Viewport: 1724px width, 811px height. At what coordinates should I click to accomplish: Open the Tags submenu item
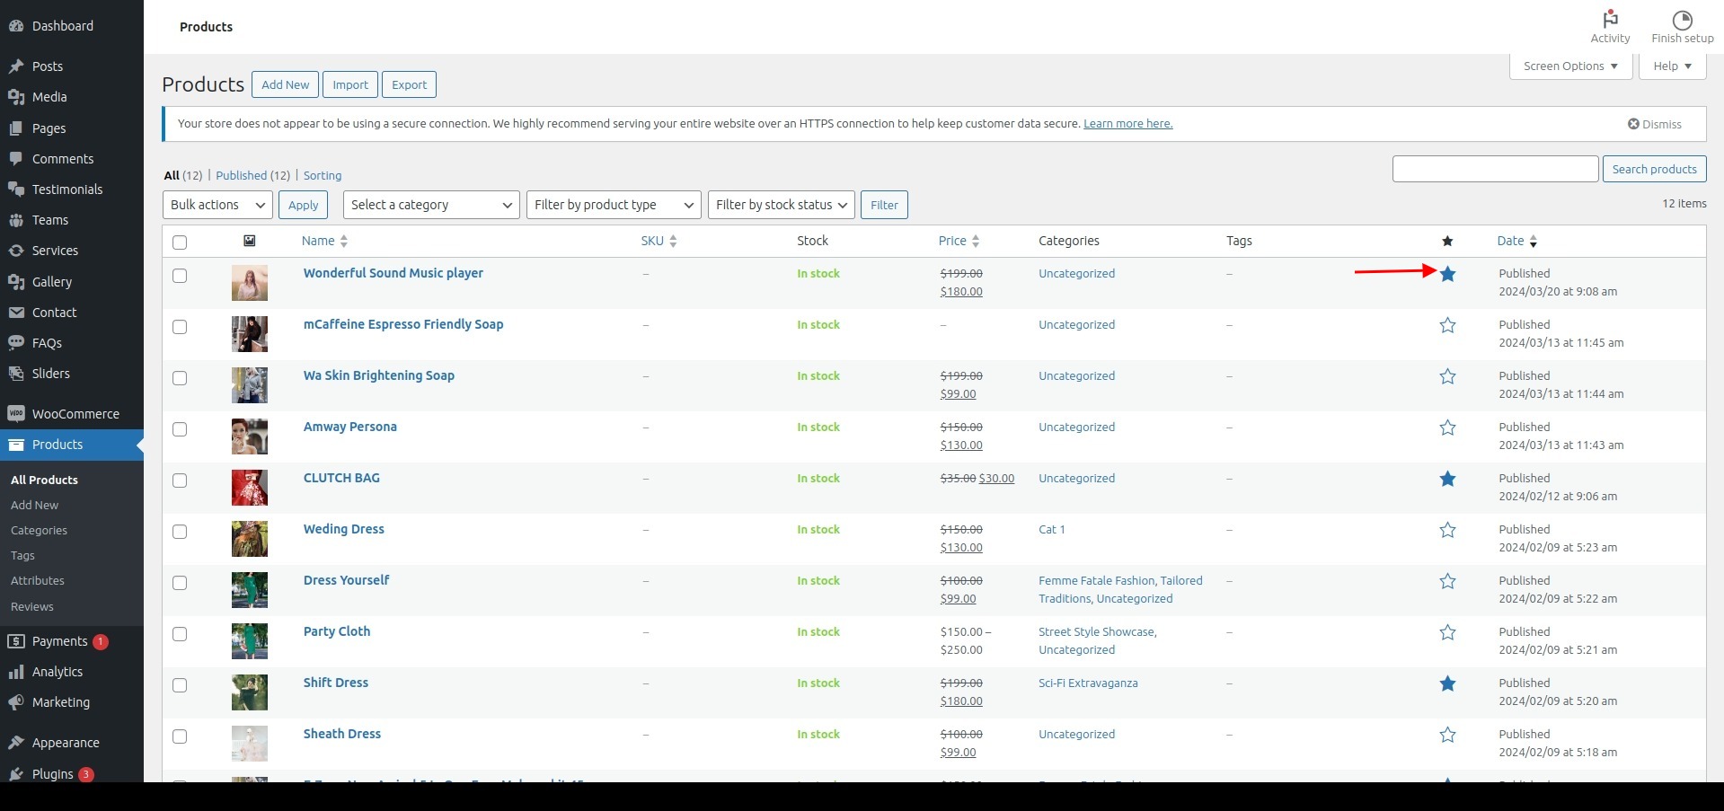pos(22,555)
